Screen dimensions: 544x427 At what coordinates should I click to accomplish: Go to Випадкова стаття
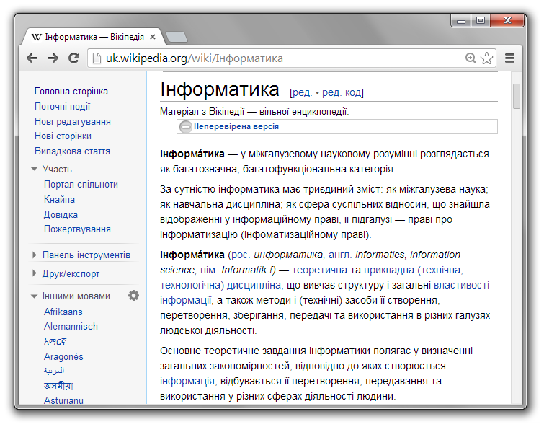[x=72, y=151]
